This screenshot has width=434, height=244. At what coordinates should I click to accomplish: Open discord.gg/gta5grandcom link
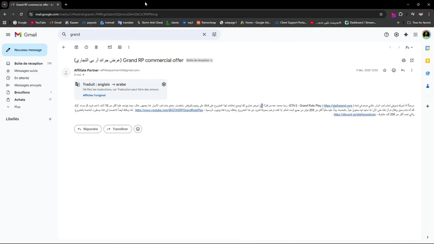355,115
